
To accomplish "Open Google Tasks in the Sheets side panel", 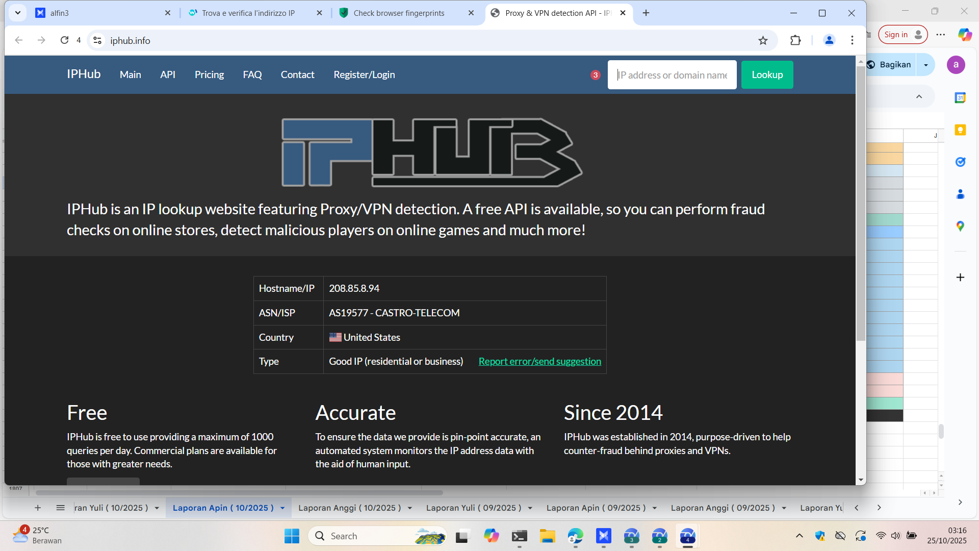I will [960, 162].
